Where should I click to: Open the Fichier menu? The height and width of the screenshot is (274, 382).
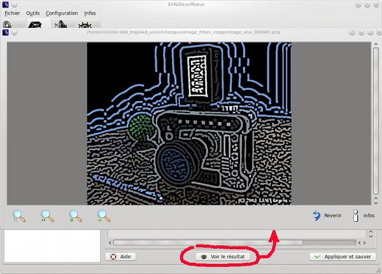[12, 13]
